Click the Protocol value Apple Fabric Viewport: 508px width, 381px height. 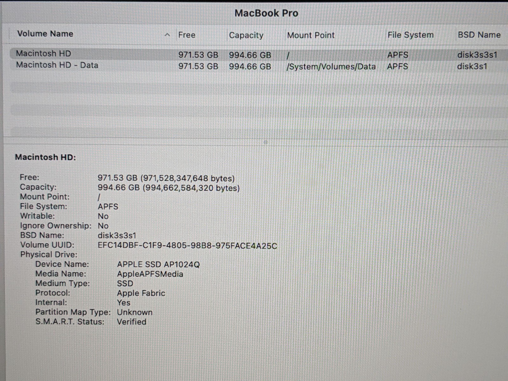click(141, 293)
